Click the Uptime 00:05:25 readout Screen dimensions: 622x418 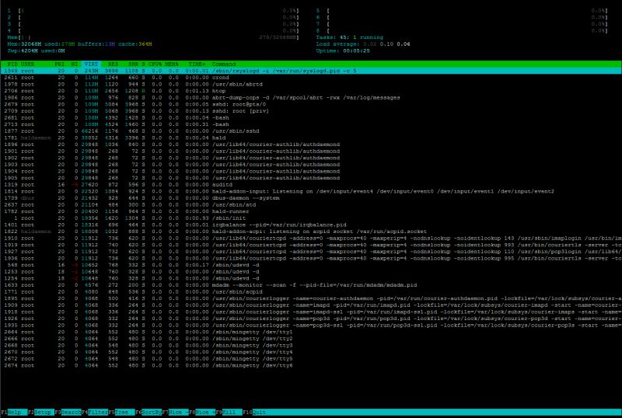(343, 51)
